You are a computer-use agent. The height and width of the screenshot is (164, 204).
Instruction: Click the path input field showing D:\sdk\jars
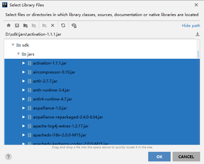pyautogui.click(x=99, y=34)
